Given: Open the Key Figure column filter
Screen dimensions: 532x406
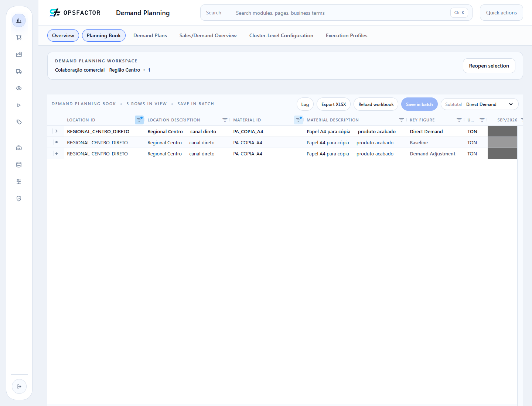Looking at the screenshot, I should (x=459, y=120).
